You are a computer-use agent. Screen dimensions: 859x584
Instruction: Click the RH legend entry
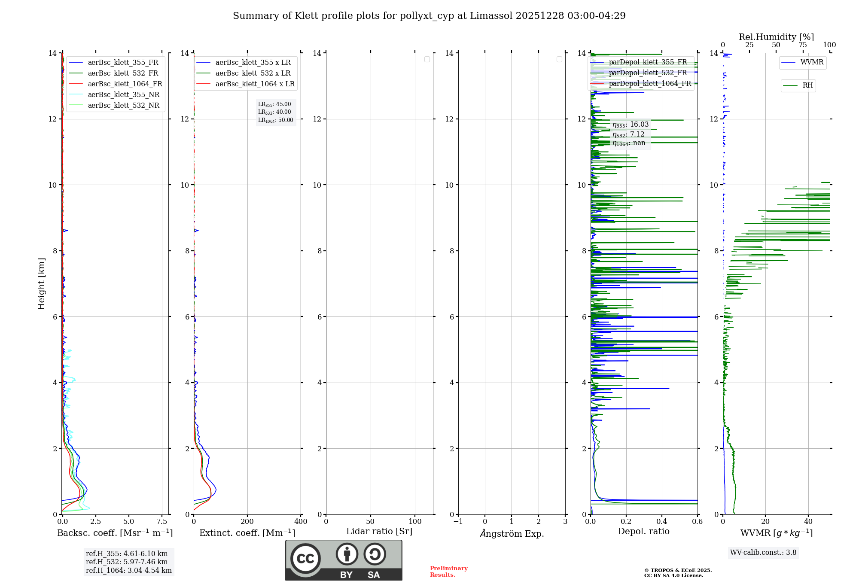(807, 85)
